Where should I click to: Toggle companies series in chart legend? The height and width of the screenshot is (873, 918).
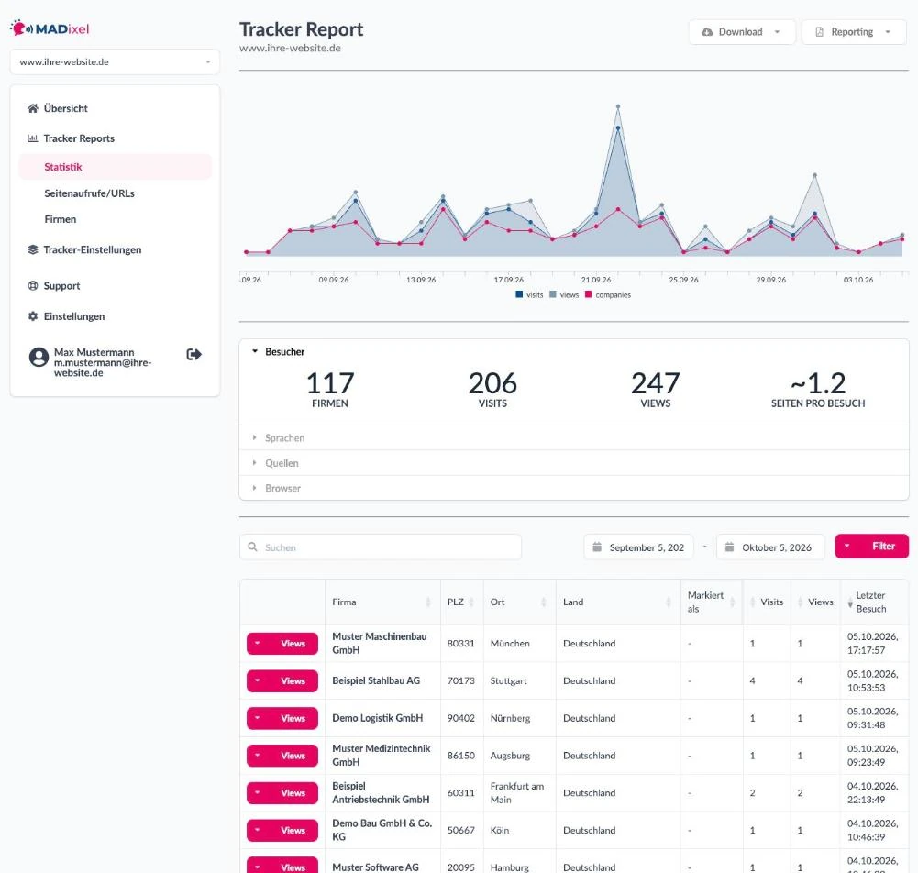point(608,294)
